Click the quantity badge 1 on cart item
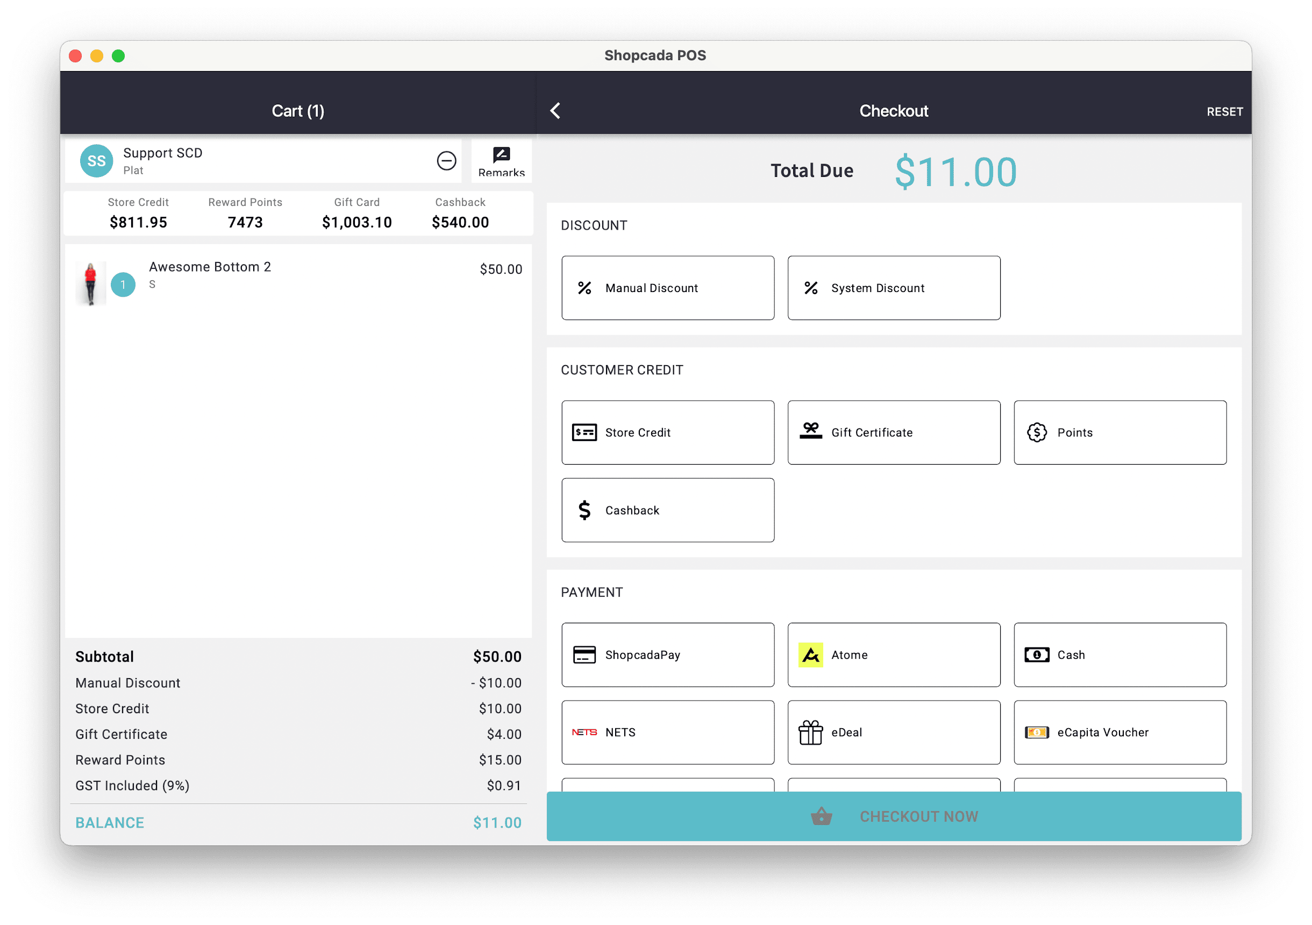The image size is (1312, 925). [x=123, y=284]
